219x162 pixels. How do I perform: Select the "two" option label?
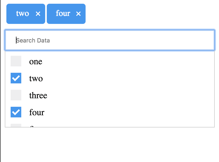tap(36, 79)
